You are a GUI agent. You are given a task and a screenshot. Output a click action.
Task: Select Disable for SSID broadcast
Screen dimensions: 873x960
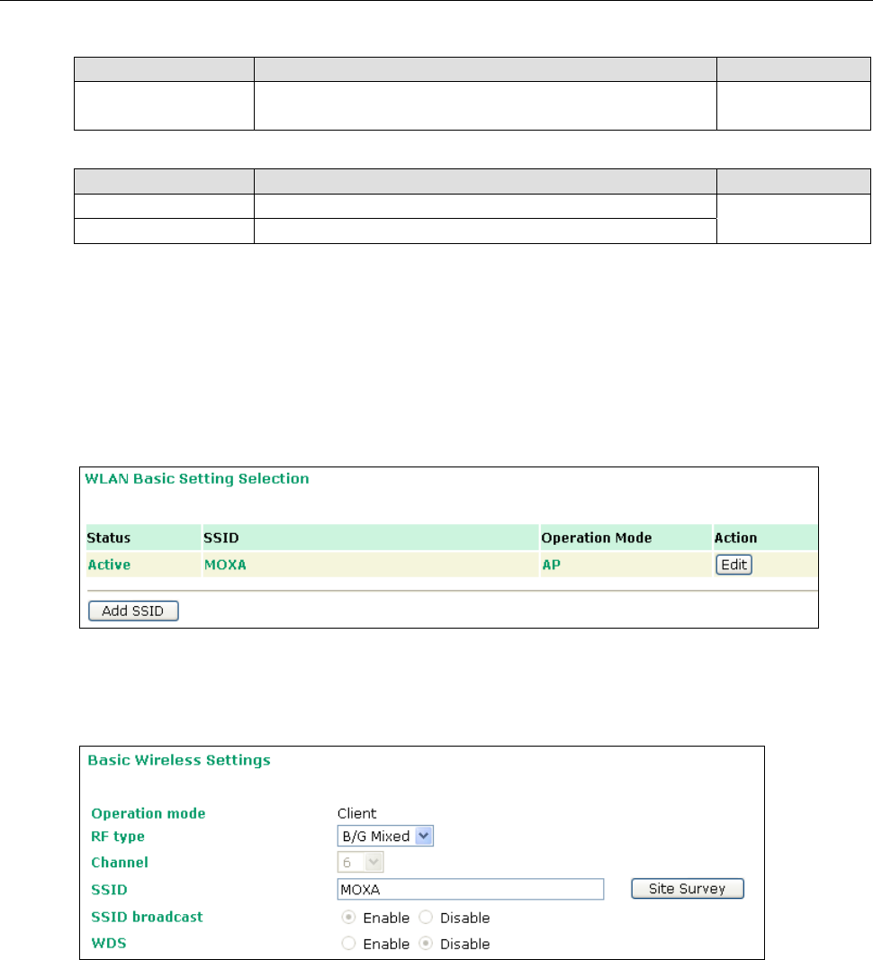tap(426, 917)
